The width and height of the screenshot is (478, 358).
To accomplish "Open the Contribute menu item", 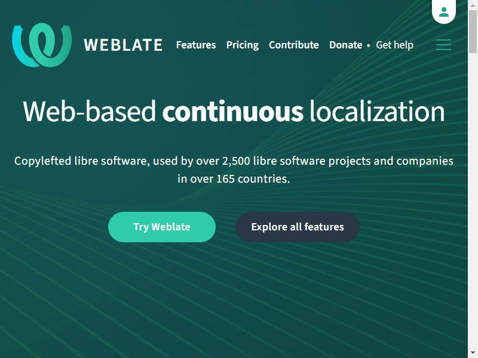I will click(x=294, y=45).
